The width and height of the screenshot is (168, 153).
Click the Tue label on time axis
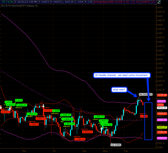[126, 151]
